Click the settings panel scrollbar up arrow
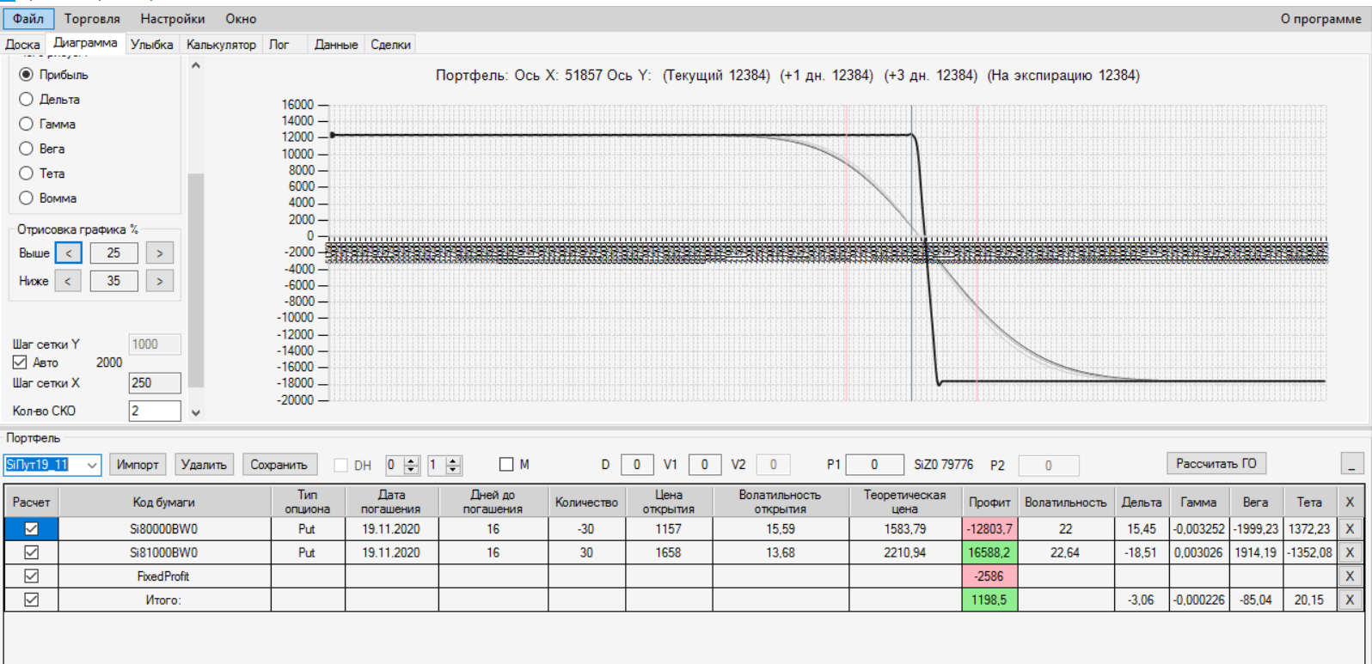Viewport: 1372px width, 664px height. coord(196,65)
